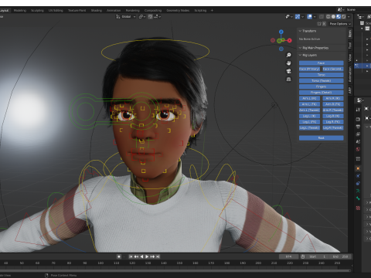Click the red X axis gizmo handle
The width and height of the screenshot is (371, 278).
coord(290,40)
